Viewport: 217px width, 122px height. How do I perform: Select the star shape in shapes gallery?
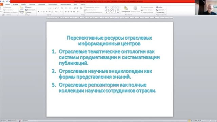tap(118, 12)
